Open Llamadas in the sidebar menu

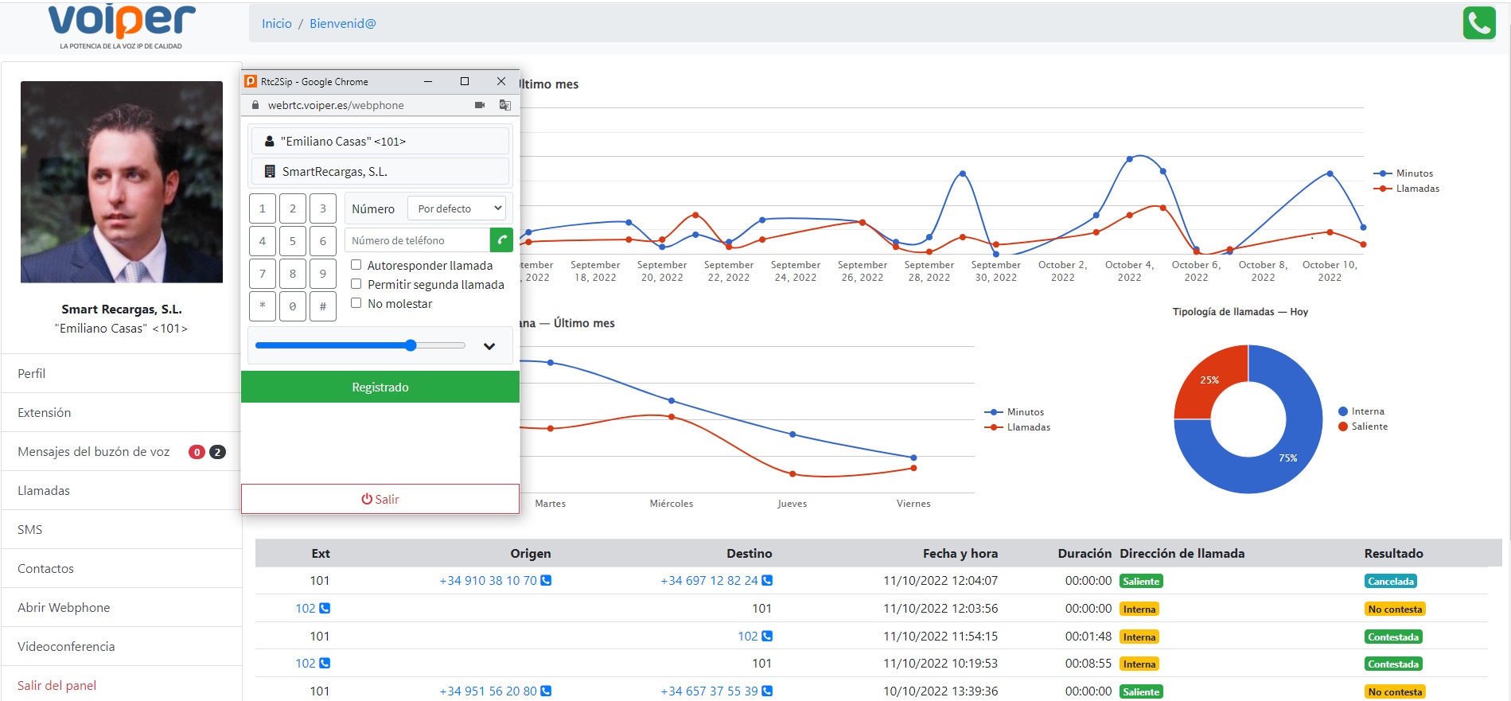click(44, 490)
